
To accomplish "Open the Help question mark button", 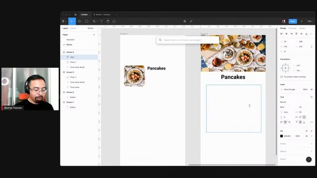I will tap(309, 159).
